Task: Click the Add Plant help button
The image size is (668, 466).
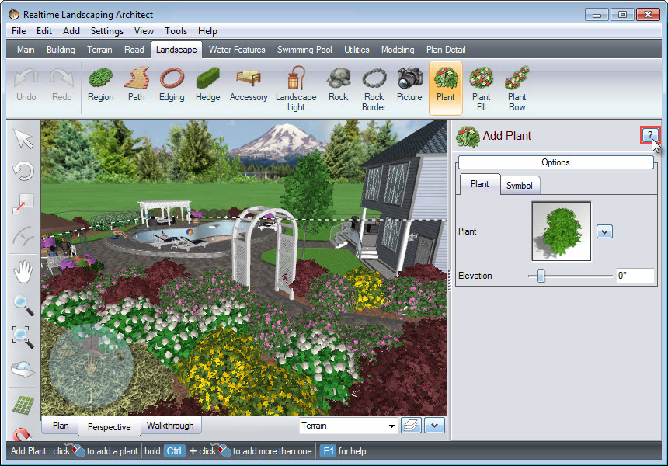Action: click(650, 135)
